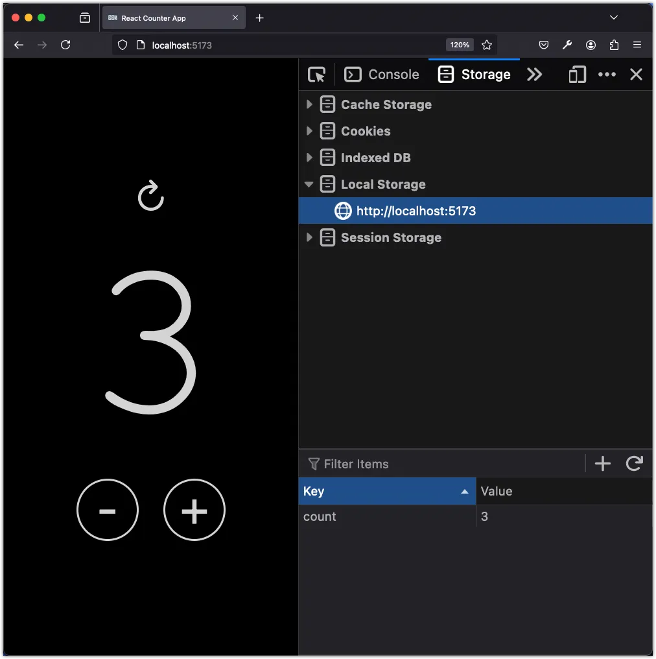This screenshot has width=656, height=659.
Task: Decrease the counter with the minus button
Action: pos(108,509)
